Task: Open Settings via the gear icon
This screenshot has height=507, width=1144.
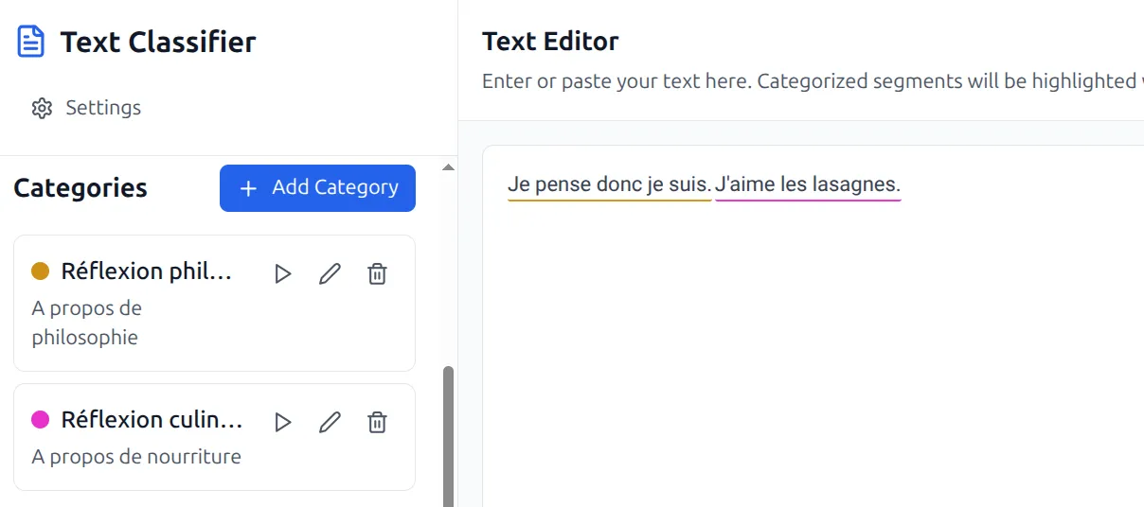Action: pos(41,108)
